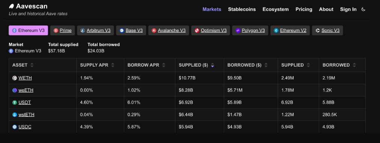This screenshot has height=143, width=380.
Task: Toggle dark mode moon icon
Action: pyautogui.click(x=363, y=9)
